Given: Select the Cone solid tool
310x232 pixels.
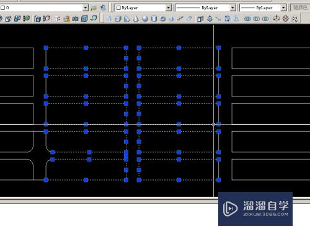Looking at the screenshot, I should point(136,19).
